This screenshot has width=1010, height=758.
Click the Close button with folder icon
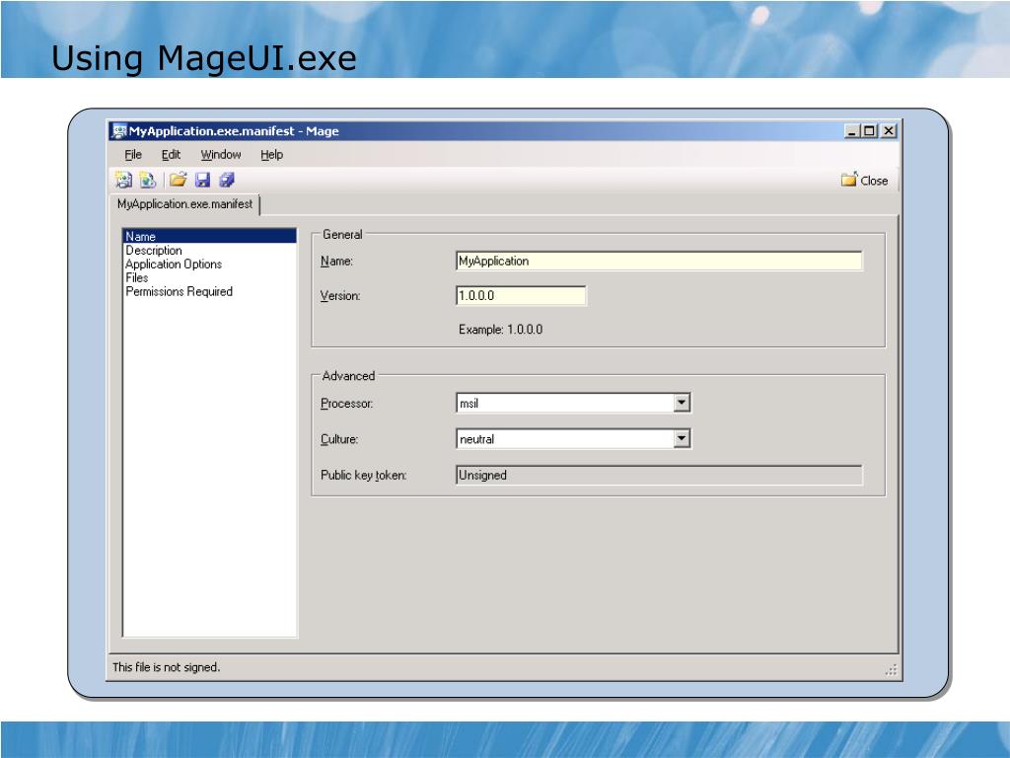pos(864,180)
